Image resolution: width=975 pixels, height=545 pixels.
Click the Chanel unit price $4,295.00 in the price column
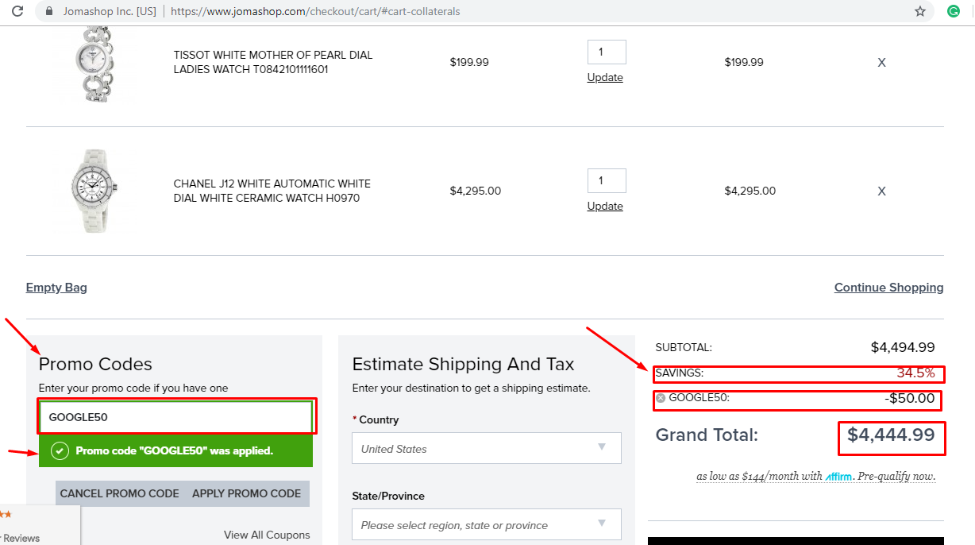476,191
